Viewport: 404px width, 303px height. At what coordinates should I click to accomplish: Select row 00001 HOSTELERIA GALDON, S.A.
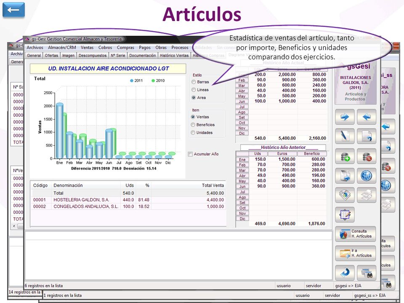tap(129, 199)
